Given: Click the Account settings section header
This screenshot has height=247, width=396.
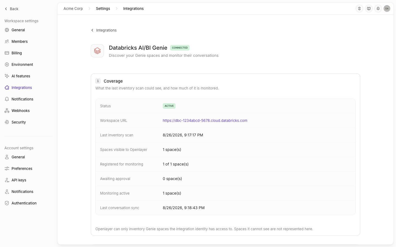Looking at the screenshot, I should click(x=19, y=148).
